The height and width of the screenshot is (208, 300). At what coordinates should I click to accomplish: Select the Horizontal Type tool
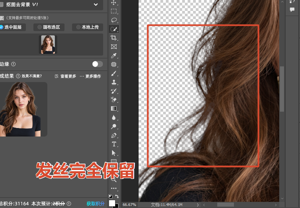pyautogui.click(x=114, y=144)
